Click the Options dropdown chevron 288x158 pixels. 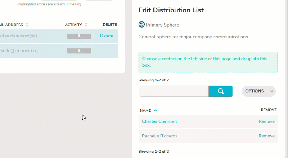272,91
